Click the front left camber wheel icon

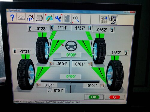coord(30,29)
